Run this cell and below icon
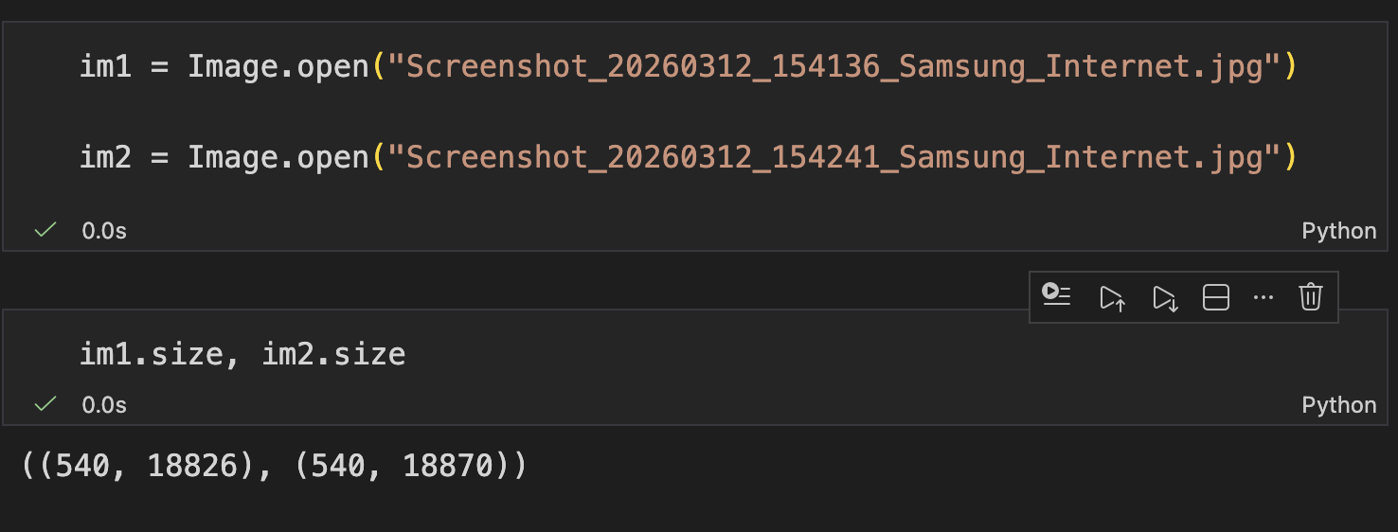1398x532 pixels. pyautogui.click(x=1164, y=298)
